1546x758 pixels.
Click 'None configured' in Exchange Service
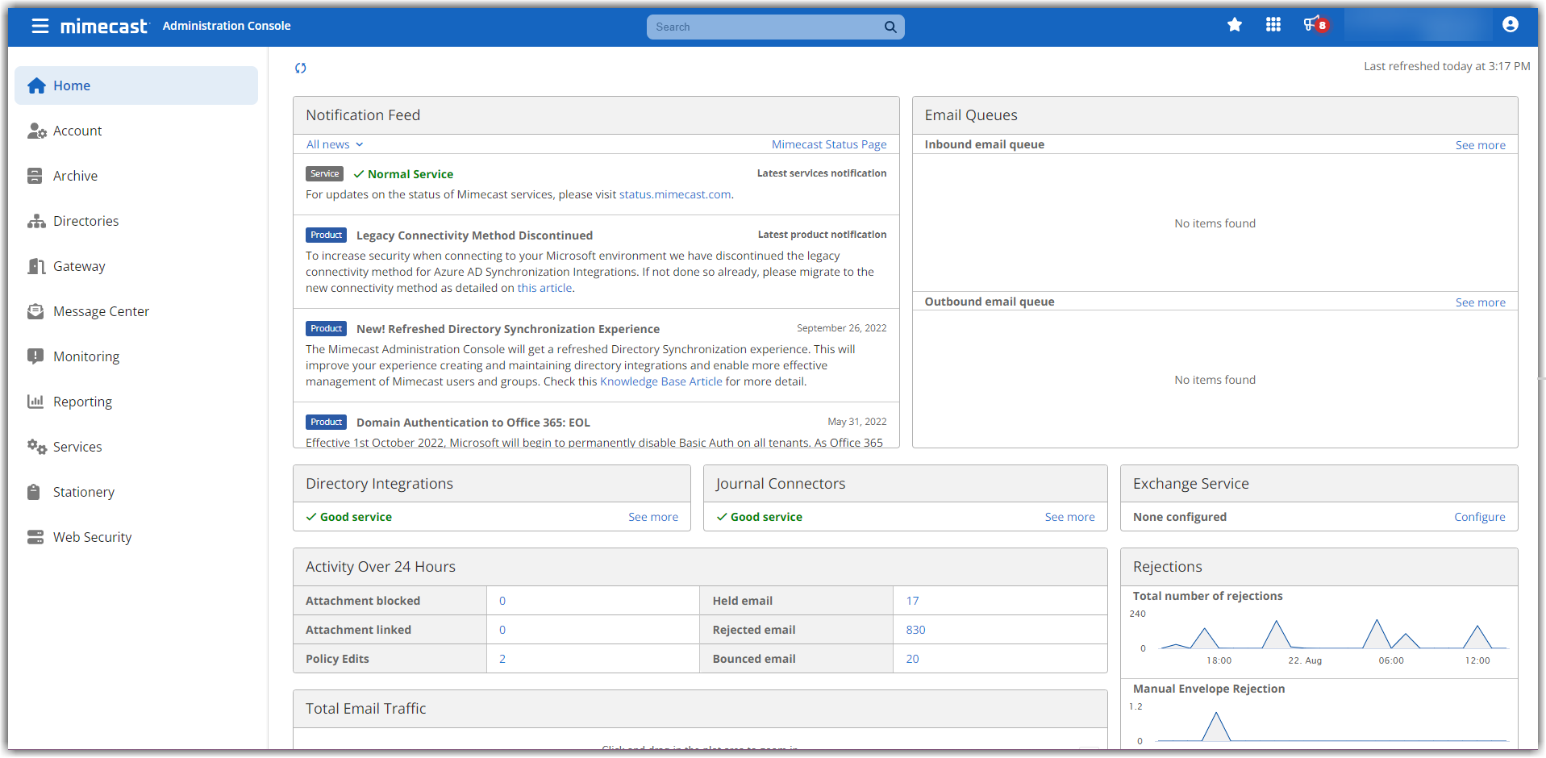click(1180, 517)
